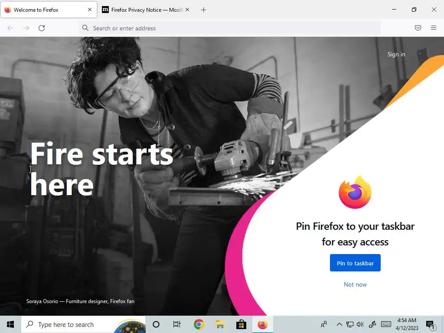
Task: Close the Welcome to Firefox tab
Action: coord(90,10)
